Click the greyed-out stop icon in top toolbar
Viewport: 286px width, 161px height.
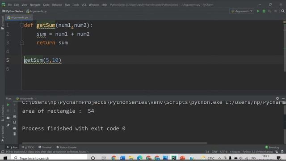[x=275, y=11]
